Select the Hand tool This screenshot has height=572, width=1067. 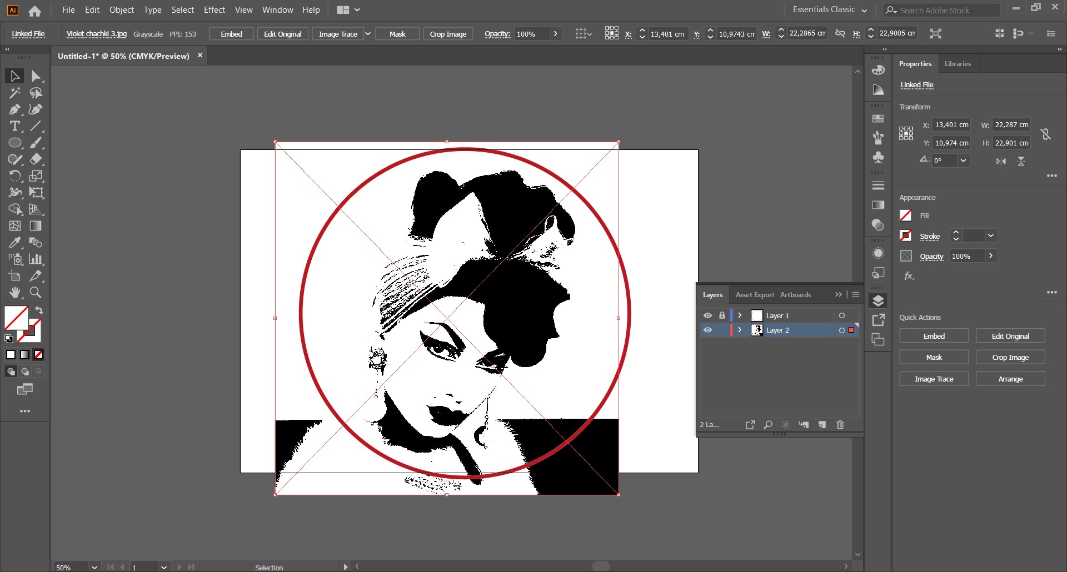(14, 293)
